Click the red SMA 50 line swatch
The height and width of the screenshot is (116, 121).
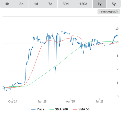[75, 109]
